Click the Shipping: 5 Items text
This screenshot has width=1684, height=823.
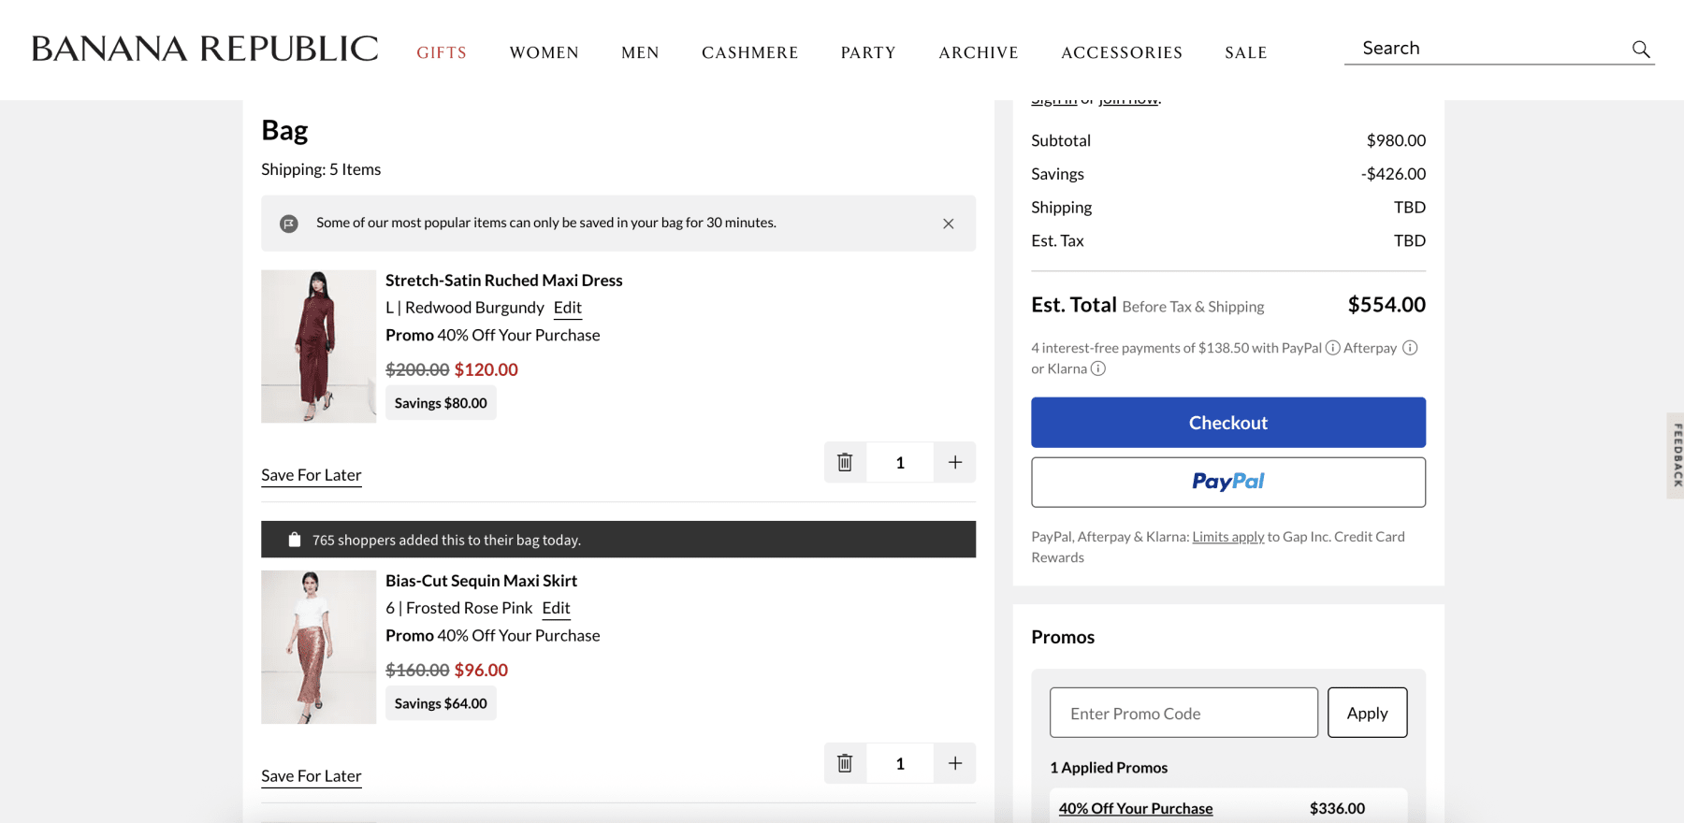coord(321,169)
